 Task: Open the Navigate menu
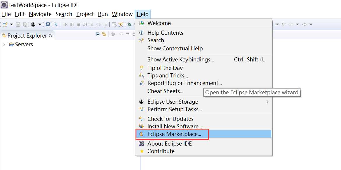[x=40, y=14]
